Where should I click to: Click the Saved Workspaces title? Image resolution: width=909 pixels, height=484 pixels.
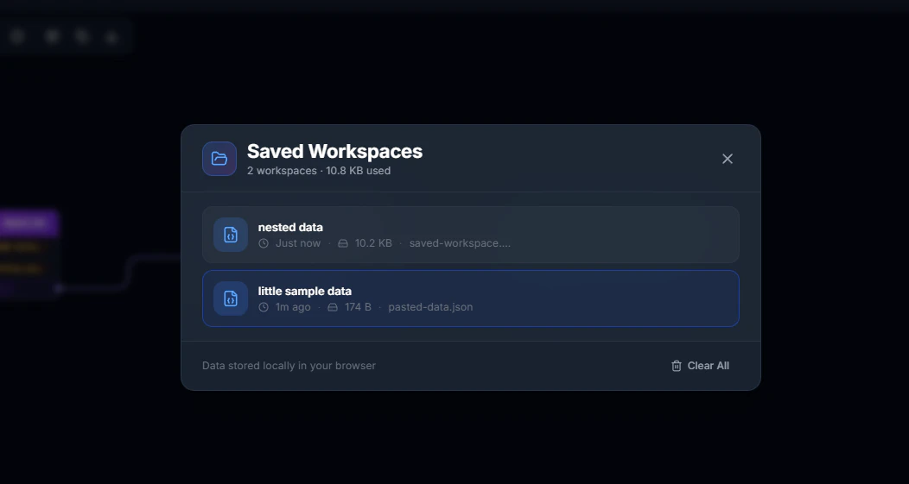click(x=334, y=151)
